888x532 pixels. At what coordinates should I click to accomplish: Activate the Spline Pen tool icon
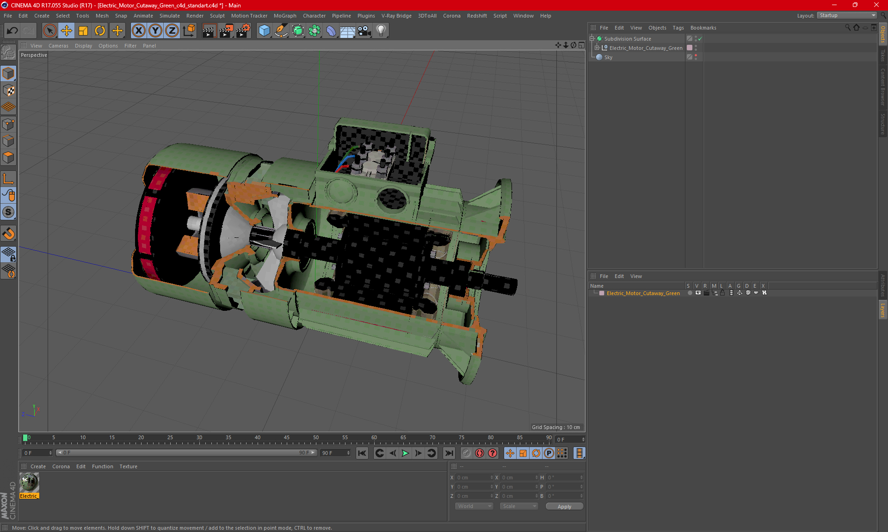point(281,31)
